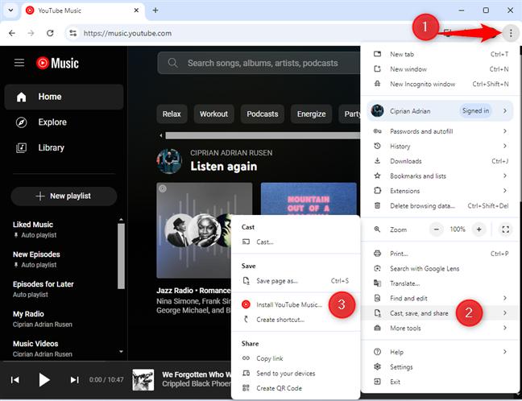Select the Relax mood chip
Viewport: 522px width, 401px height.
(172, 114)
